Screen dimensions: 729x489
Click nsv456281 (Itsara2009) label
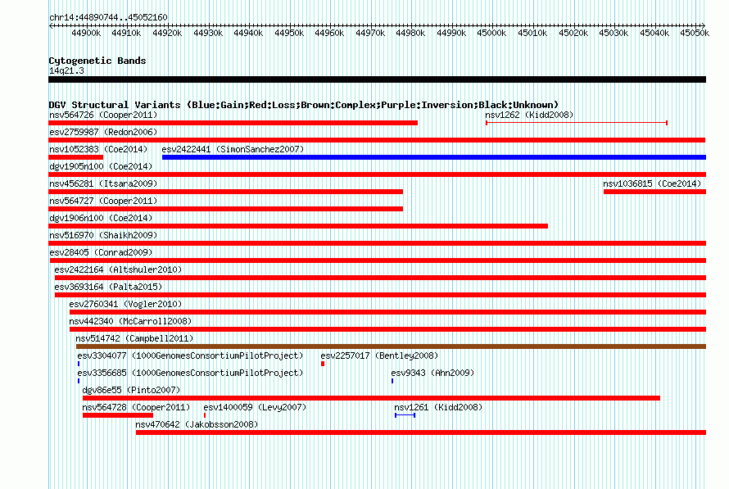point(103,183)
